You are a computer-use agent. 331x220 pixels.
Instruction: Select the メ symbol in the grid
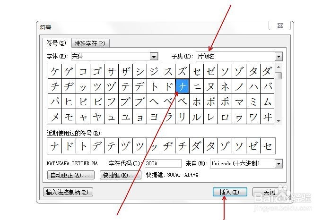[55, 117]
